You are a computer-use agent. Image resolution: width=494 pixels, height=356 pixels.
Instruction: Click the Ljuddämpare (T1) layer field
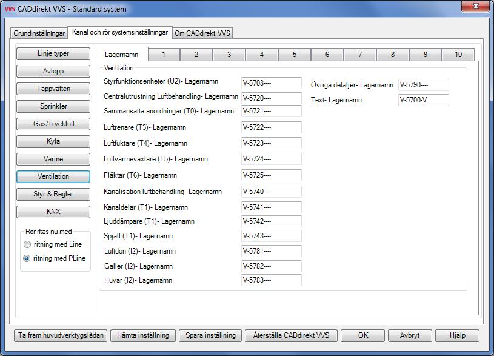[x=272, y=221]
